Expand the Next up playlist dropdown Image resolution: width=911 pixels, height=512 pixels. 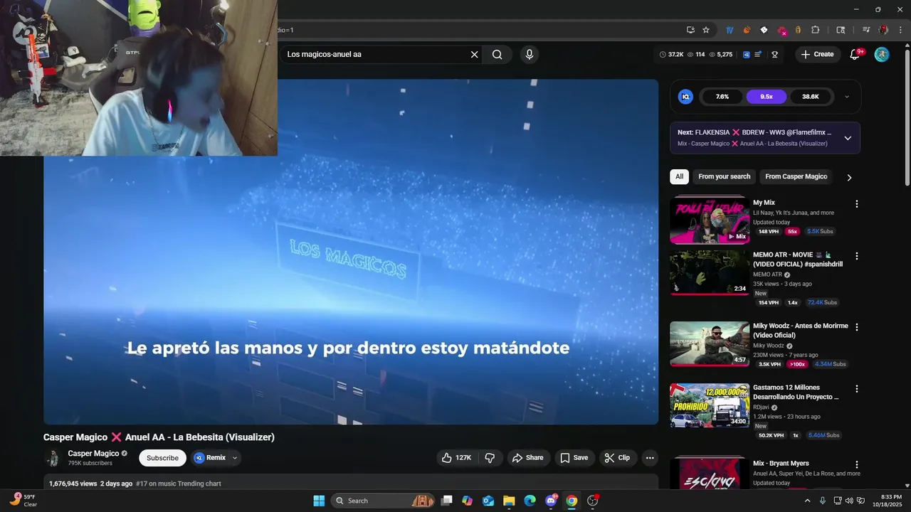[x=847, y=138]
